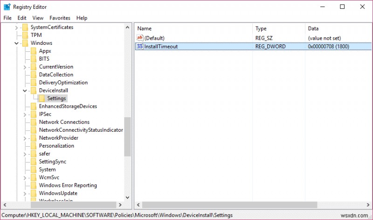The image size is (373, 220).
Task: Click the InstallTimeout DWORD value icon
Action: [x=139, y=46]
